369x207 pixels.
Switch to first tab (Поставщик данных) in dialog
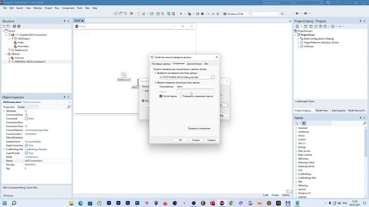pos(161,64)
